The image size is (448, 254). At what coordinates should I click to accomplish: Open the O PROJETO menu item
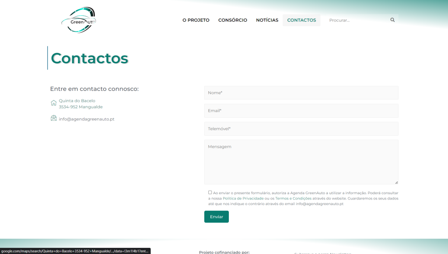pos(196,20)
